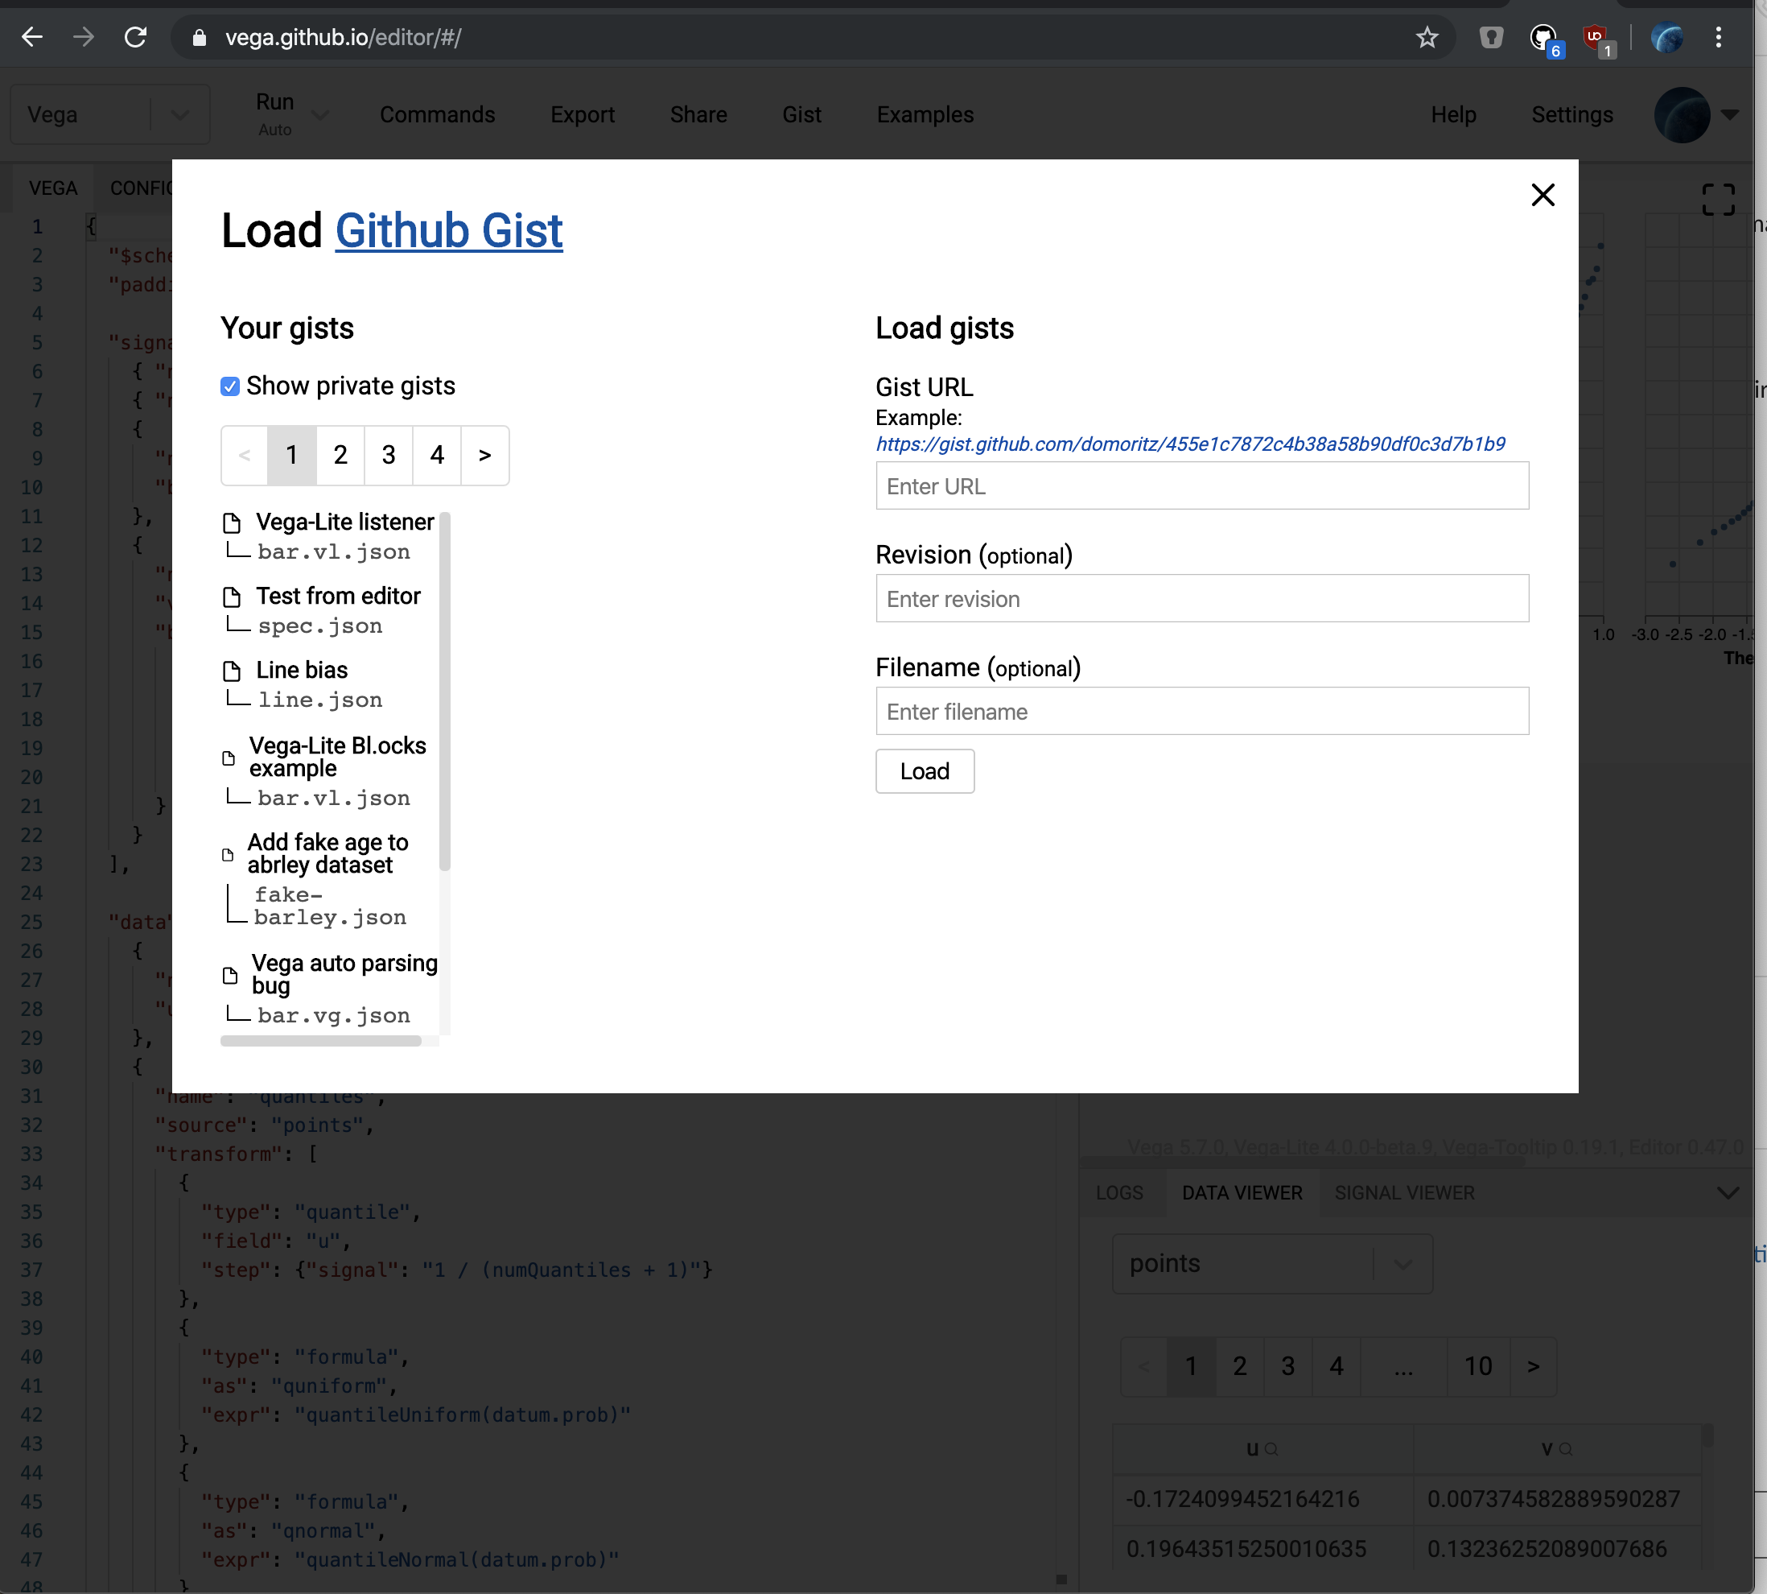This screenshot has height=1594, width=1767.
Task: Click the Load button
Action: [925, 770]
